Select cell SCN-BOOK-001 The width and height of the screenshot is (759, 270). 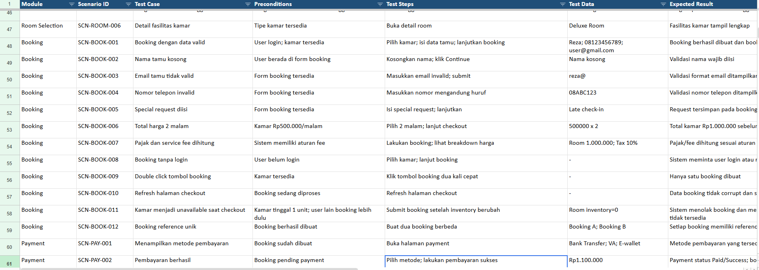[105, 46]
